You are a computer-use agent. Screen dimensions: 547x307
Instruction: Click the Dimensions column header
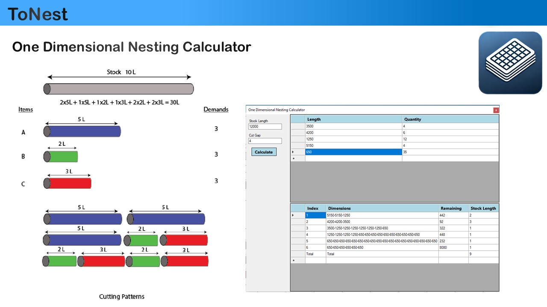(x=382, y=209)
